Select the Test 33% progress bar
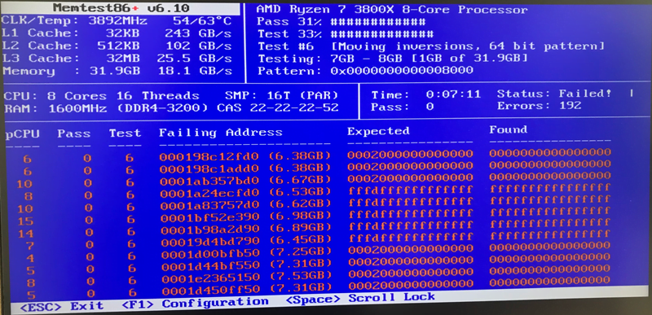The width and height of the screenshot is (652, 315). click(345, 34)
